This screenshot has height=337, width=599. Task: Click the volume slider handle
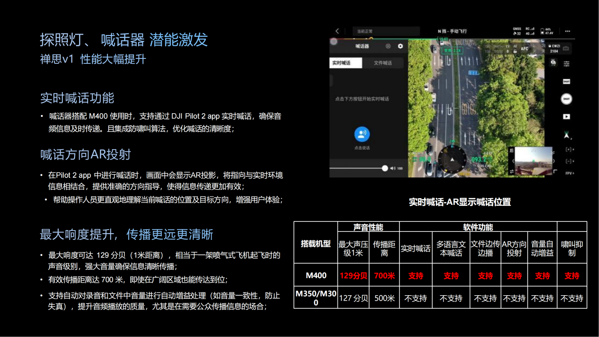tap(385, 168)
